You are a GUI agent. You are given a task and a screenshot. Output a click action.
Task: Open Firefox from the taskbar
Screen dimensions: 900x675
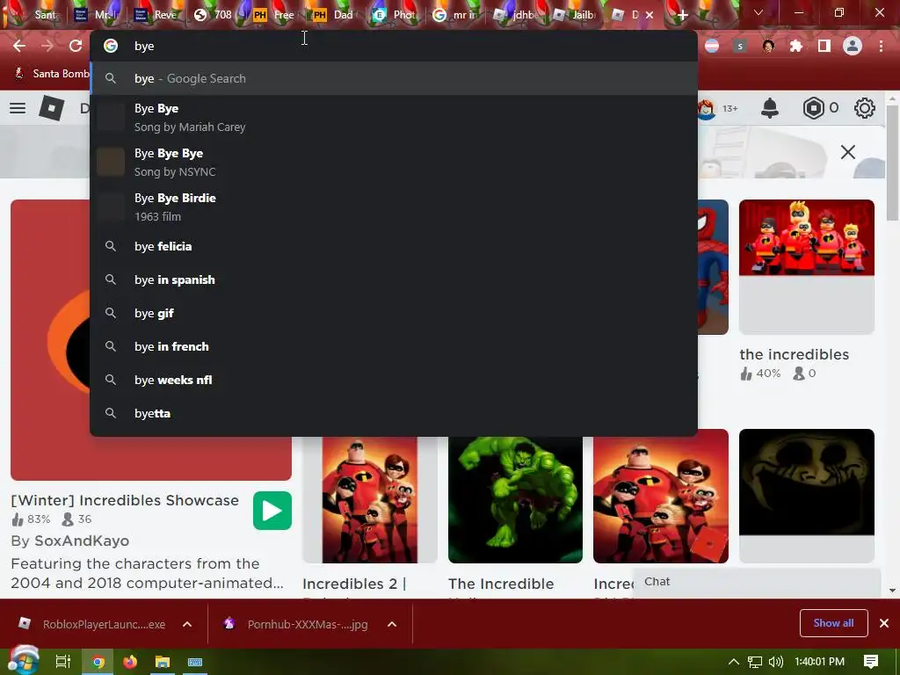coord(130,662)
